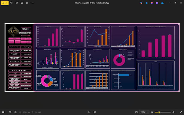The width and height of the screenshot is (184, 115).
Task: Click the Industry Market Size label
Action: coord(20,71)
